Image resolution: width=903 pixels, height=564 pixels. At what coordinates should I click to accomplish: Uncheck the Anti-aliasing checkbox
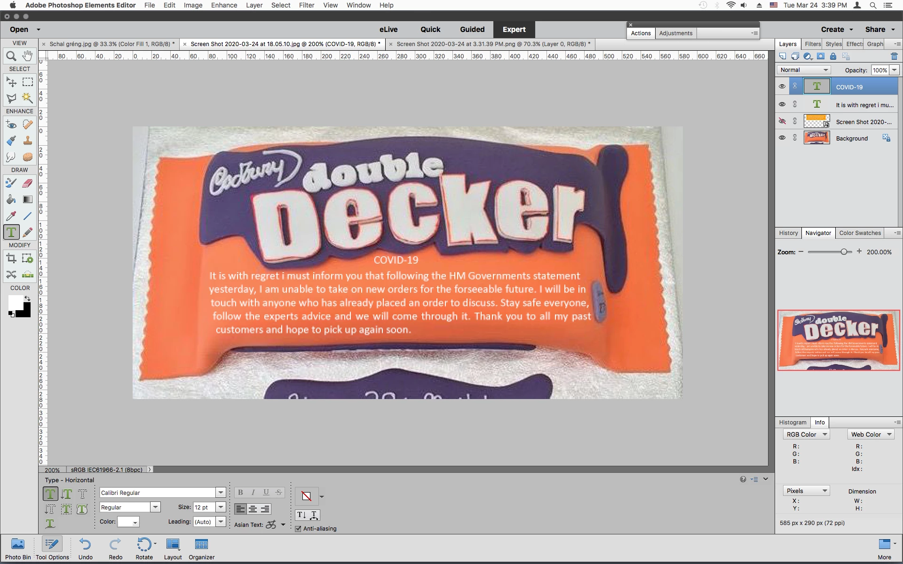click(x=298, y=529)
